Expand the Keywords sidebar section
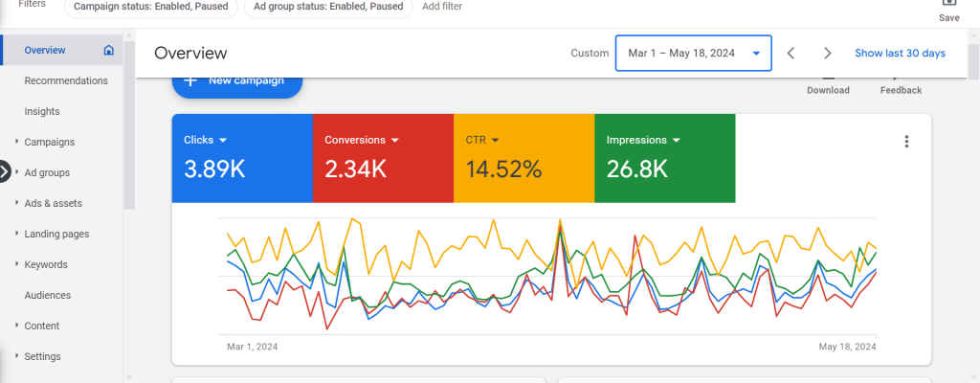The height and width of the screenshot is (383, 980). coord(17,264)
